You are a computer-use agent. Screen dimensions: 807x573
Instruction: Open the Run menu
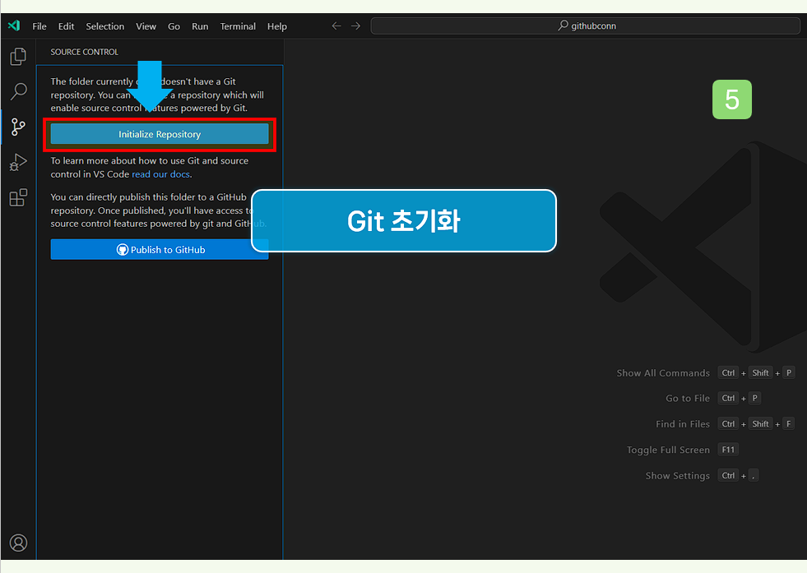(200, 26)
